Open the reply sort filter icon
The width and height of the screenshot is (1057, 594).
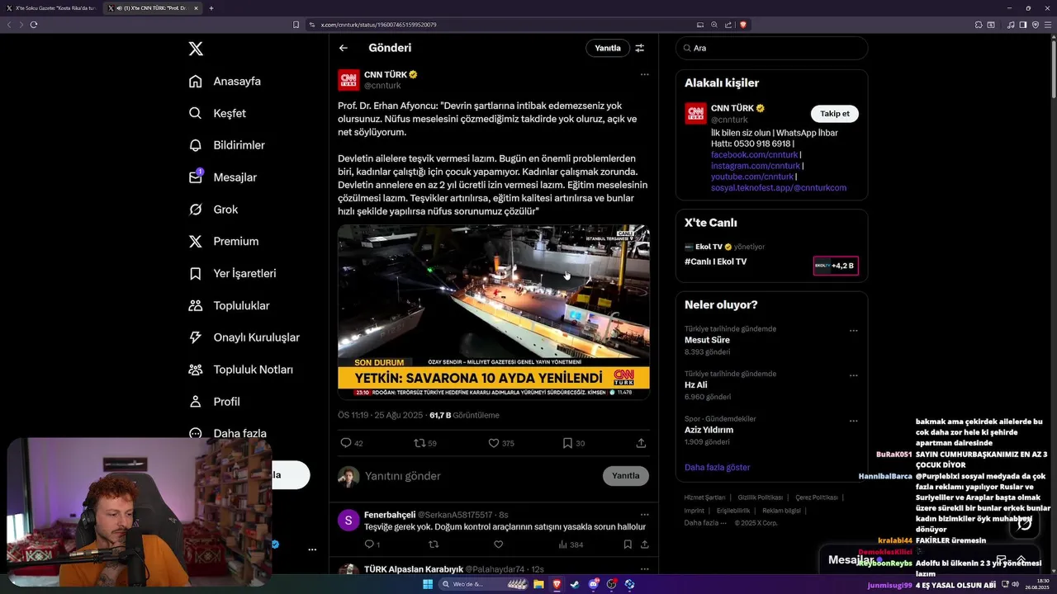(x=639, y=48)
